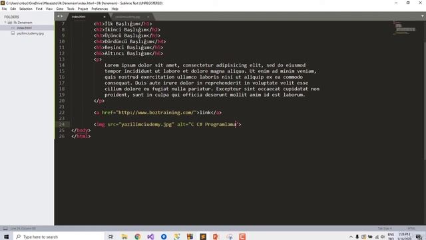426x240 pixels.
Task: Click line number 26 in the gutter
Action: (x=62, y=136)
